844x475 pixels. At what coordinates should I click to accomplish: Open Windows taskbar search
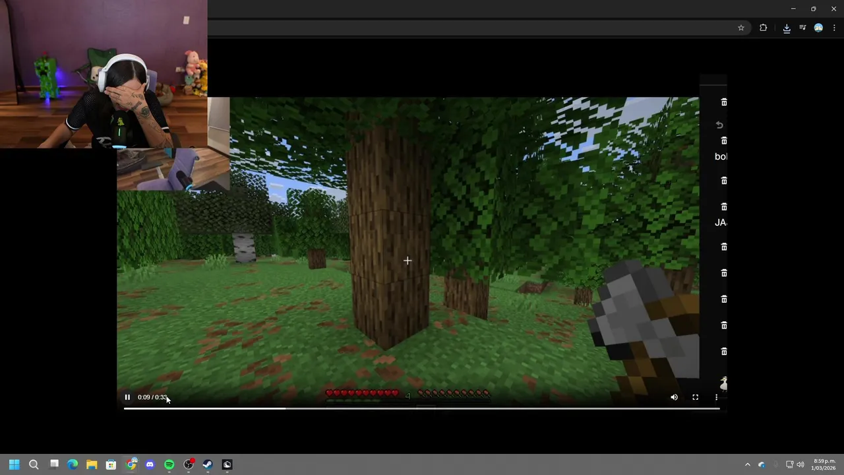pos(34,464)
